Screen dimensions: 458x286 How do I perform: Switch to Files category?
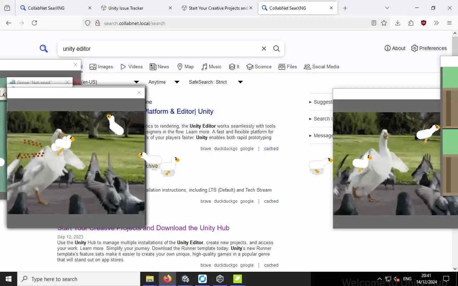(288, 66)
